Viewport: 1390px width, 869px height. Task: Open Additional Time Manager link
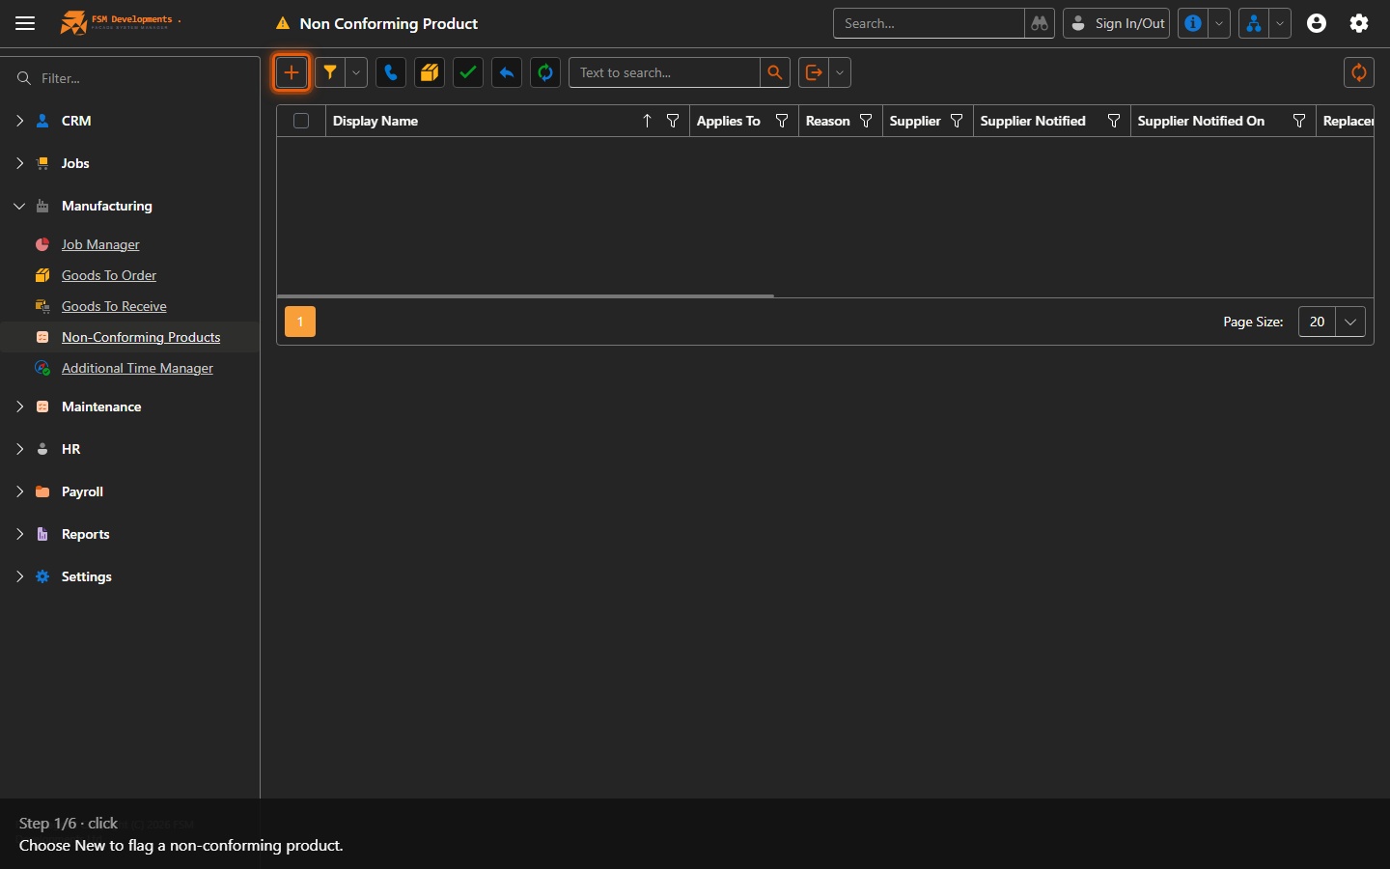137,368
